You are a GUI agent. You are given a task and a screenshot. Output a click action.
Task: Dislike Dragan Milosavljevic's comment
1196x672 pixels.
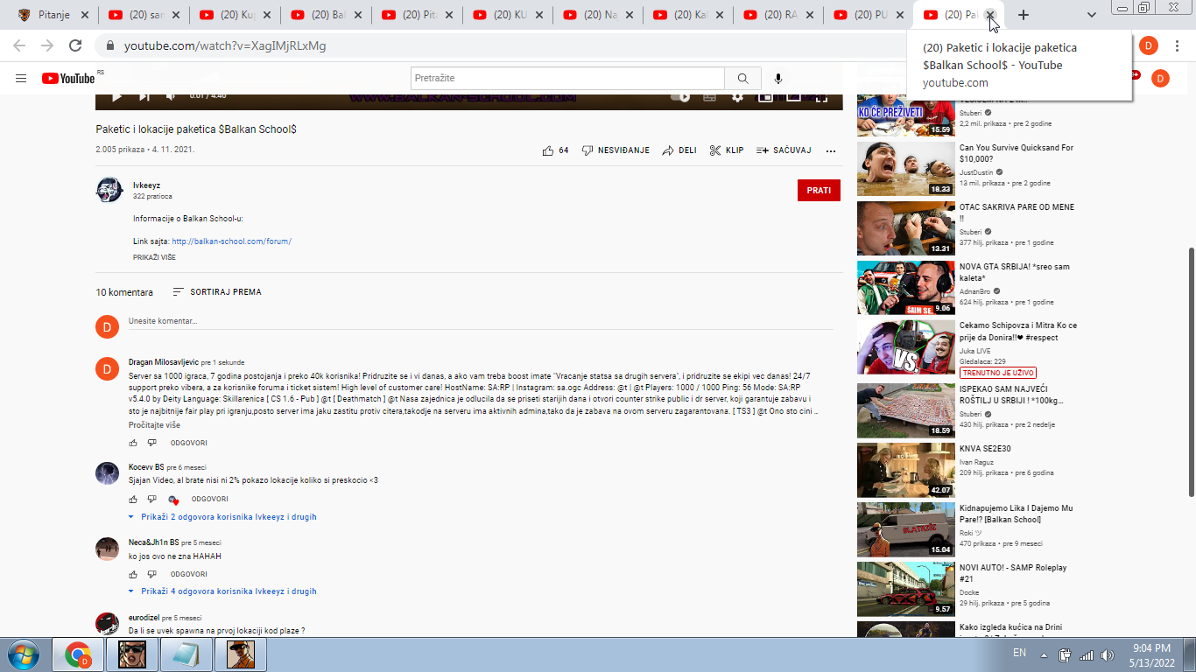(x=151, y=444)
